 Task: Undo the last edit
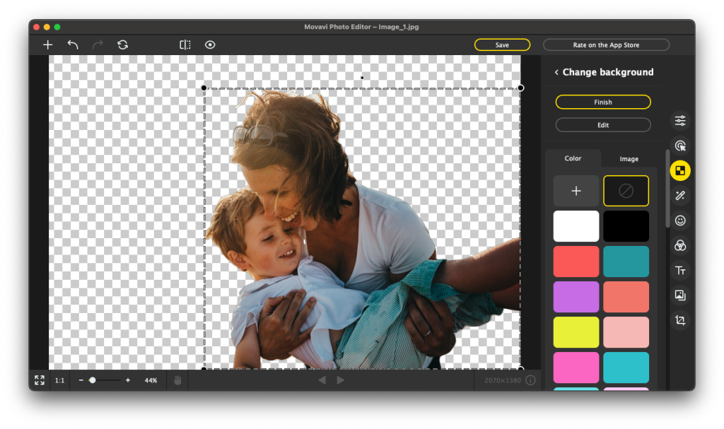tap(72, 45)
